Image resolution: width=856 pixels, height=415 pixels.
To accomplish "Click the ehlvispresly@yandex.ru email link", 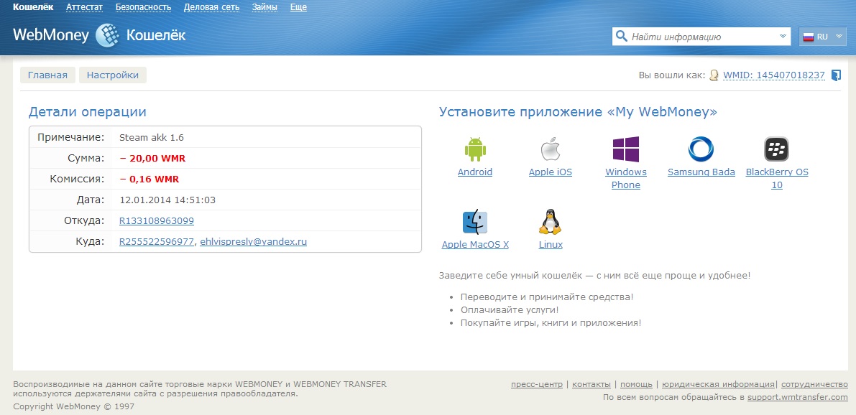I will coord(253,241).
